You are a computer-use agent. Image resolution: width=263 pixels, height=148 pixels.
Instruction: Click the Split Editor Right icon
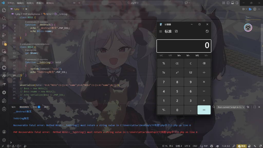(x=254, y=9)
